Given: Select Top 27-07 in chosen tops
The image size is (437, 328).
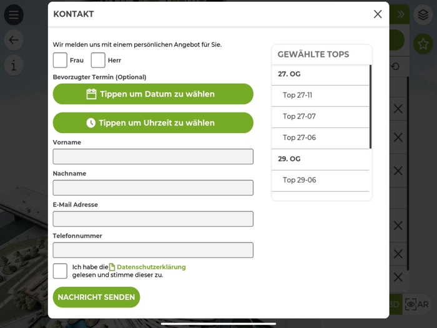Looking at the screenshot, I should tap(320, 117).
